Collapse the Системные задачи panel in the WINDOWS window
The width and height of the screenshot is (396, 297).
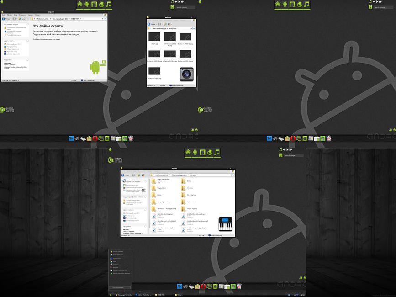27,24
